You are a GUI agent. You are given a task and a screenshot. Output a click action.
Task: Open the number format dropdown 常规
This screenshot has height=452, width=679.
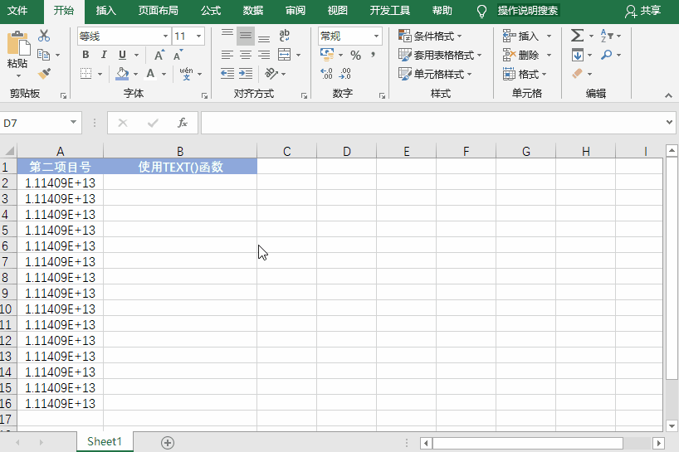(376, 36)
